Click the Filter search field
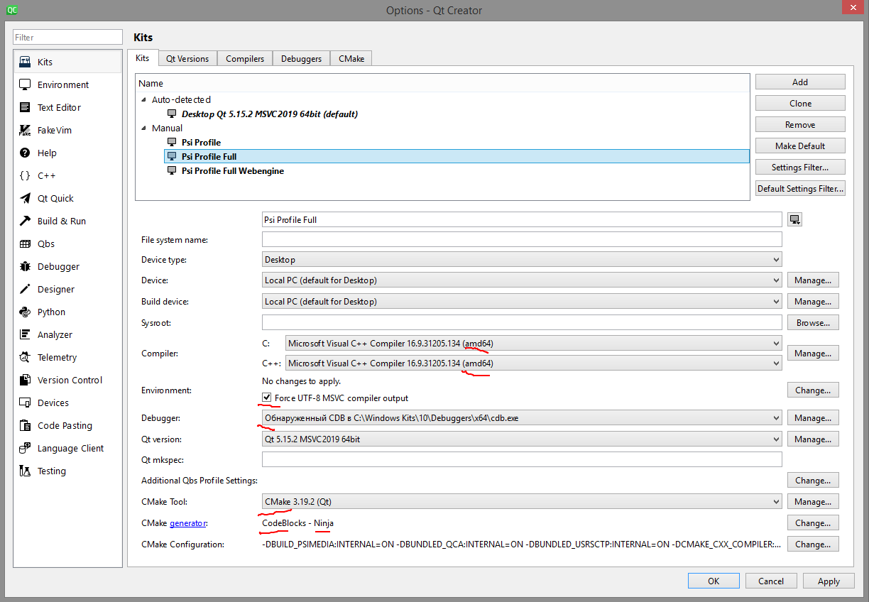The image size is (869, 602). [x=68, y=38]
